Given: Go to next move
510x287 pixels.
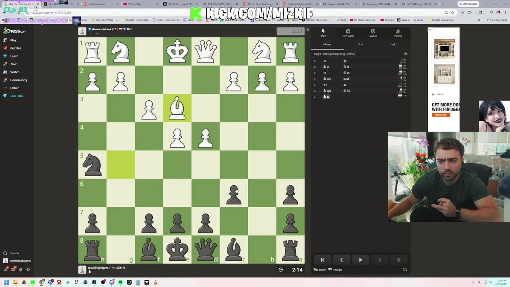Looking at the screenshot, I should tap(379, 260).
